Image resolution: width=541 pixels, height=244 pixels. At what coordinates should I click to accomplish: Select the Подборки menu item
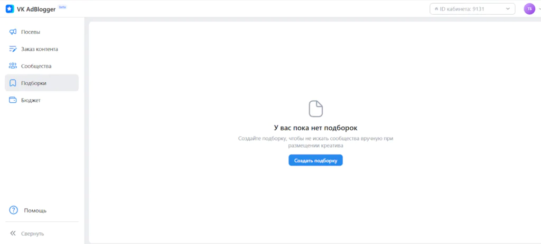pyautogui.click(x=42, y=83)
